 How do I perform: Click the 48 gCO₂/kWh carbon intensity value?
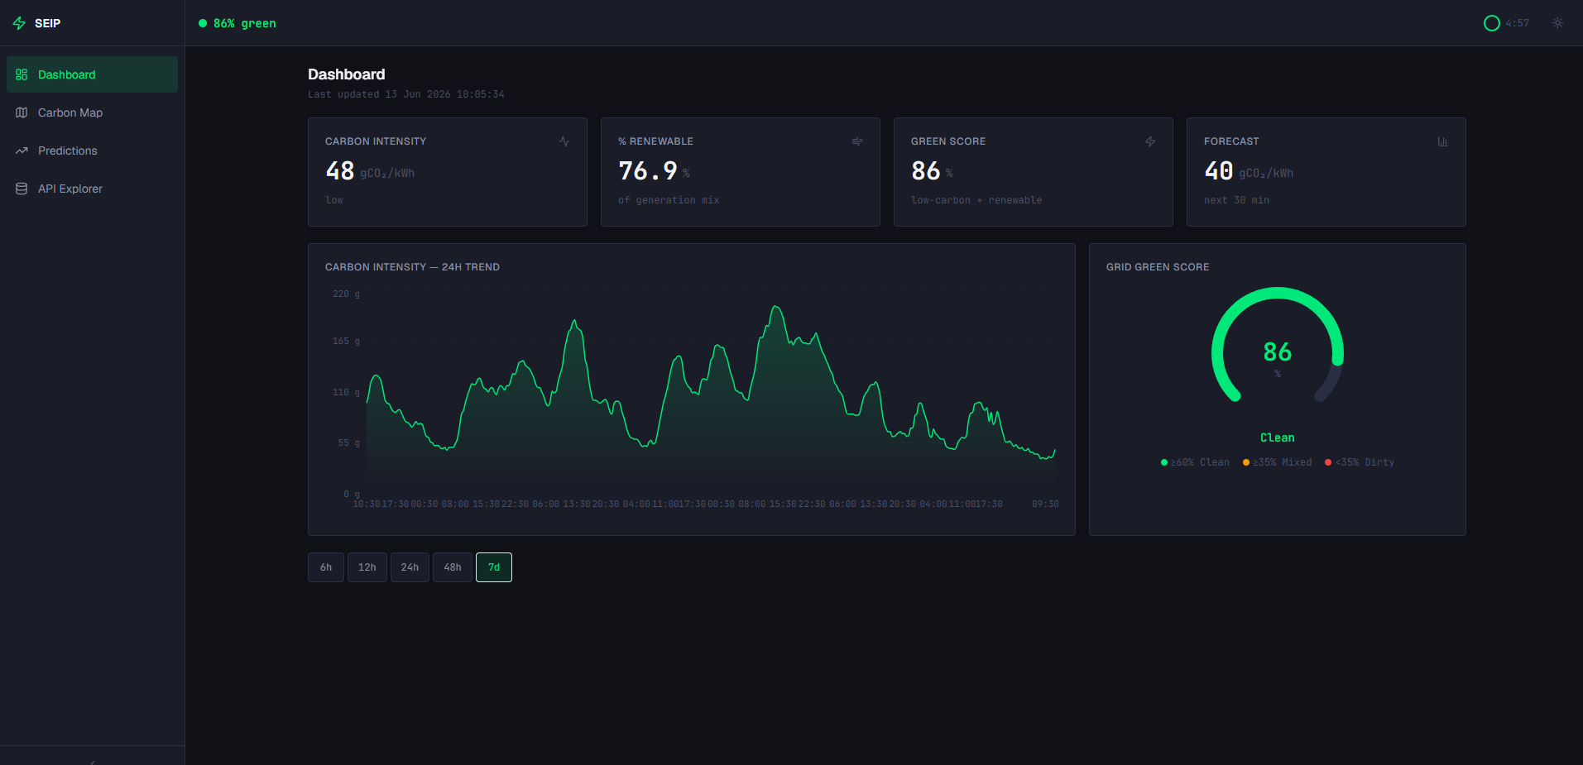(x=370, y=171)
